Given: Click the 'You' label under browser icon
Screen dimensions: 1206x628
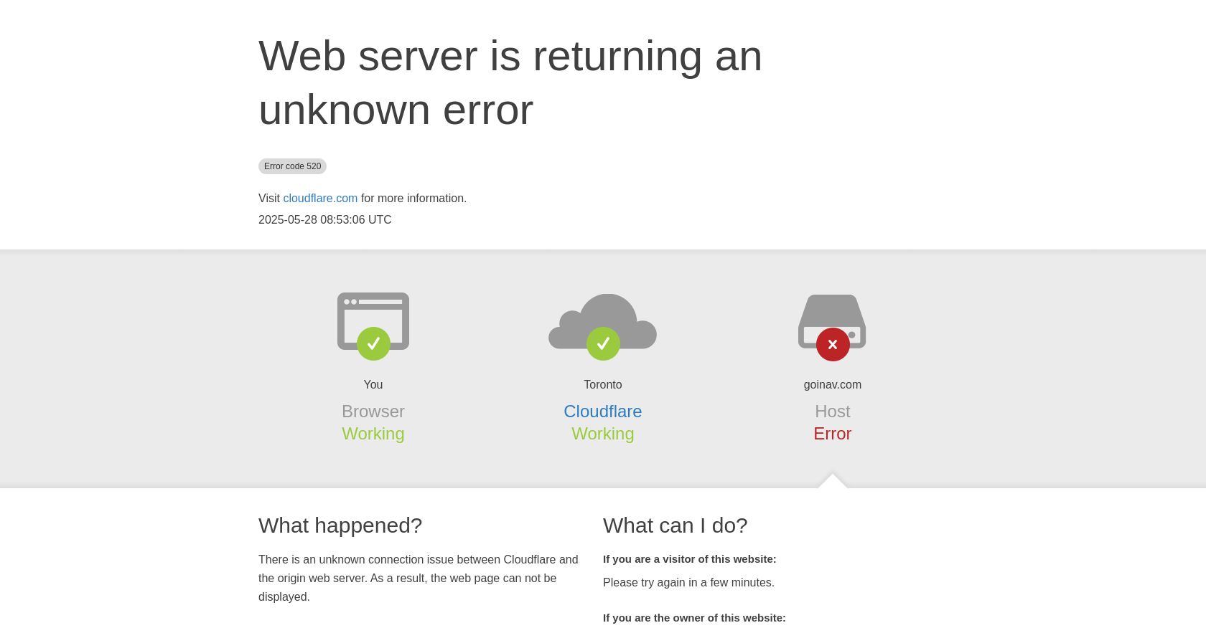Looking at the screenshot, I should pos(373,385).
